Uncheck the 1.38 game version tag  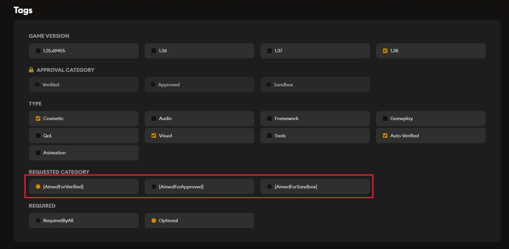(x=385, y=51)
